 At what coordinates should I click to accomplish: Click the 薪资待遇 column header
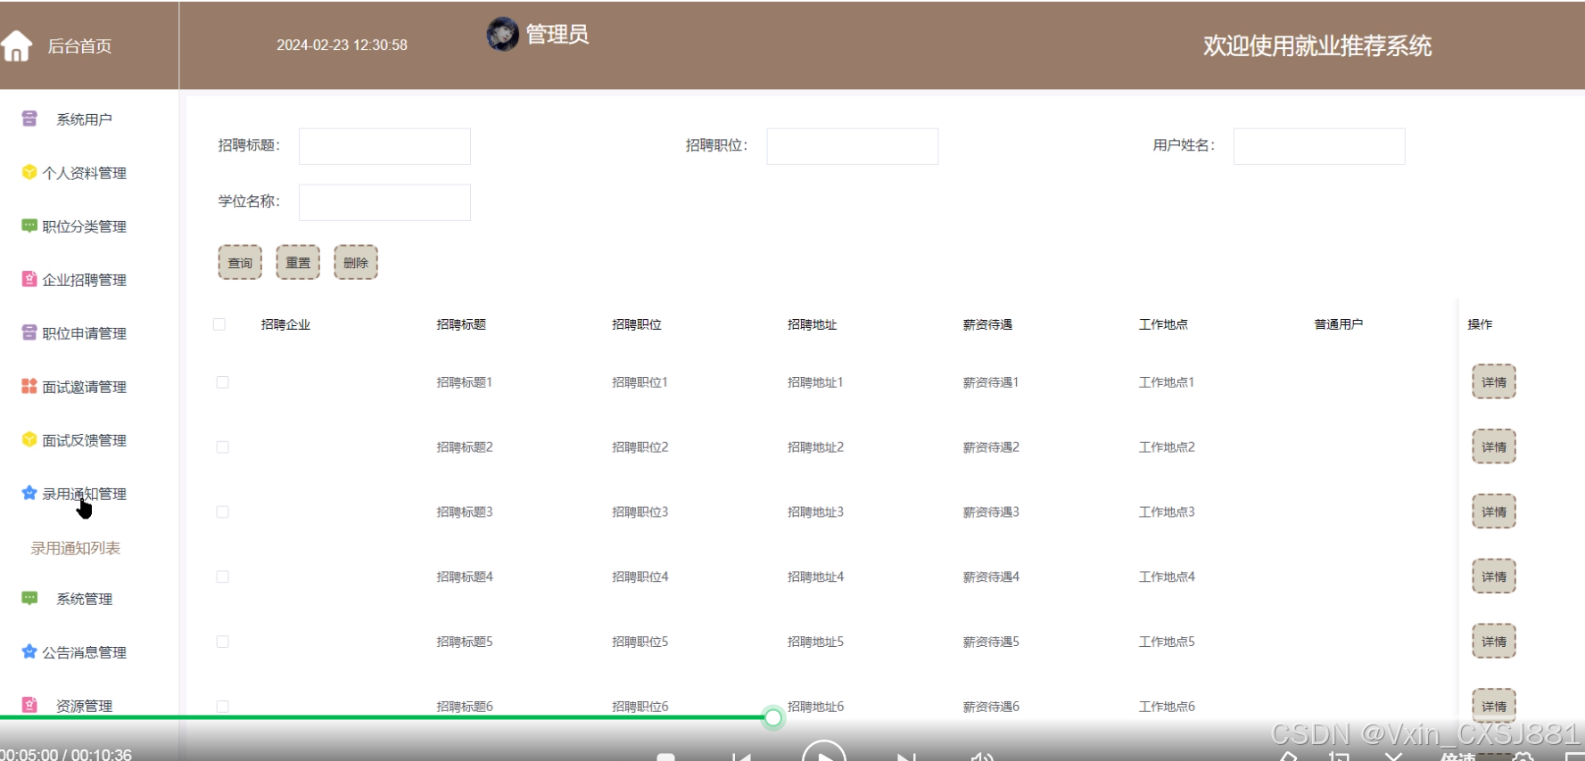click(987, 324)
